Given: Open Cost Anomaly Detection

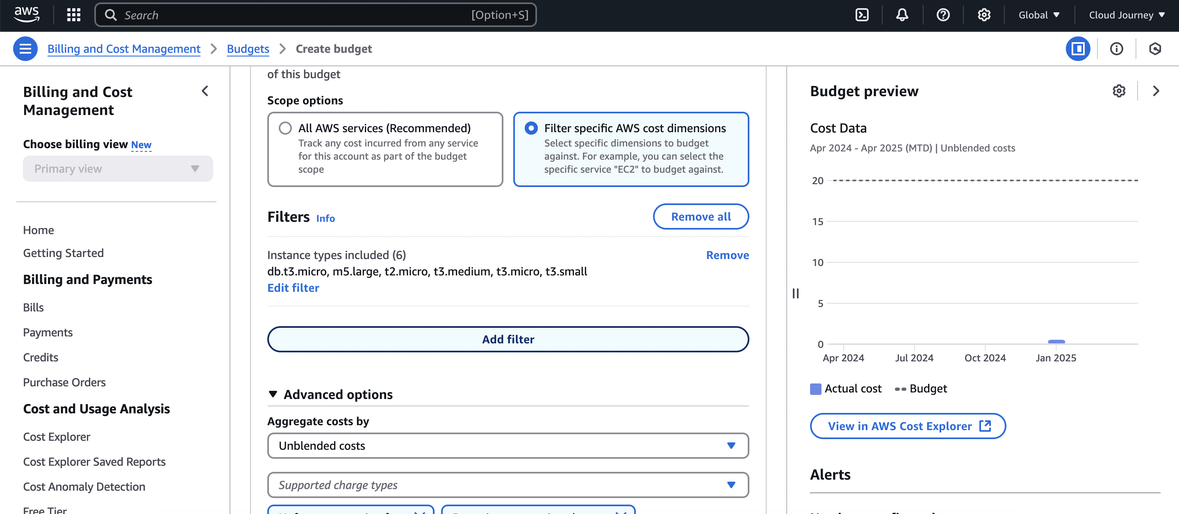Looking at the screenshot, I should coord(84,487).
